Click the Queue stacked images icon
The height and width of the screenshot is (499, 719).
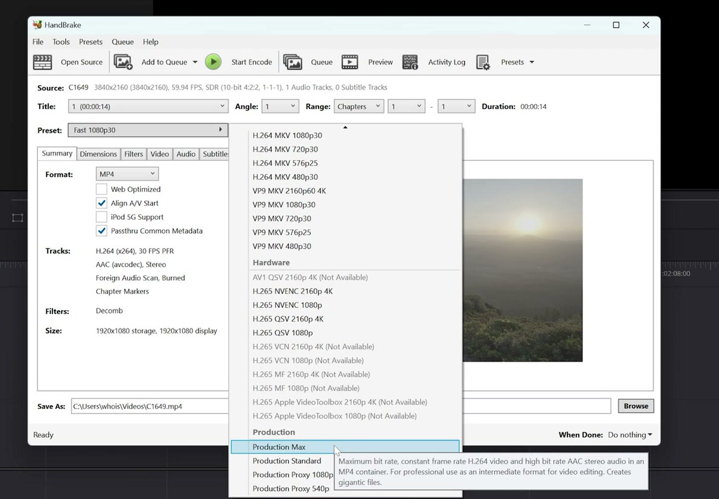point(292,62)
